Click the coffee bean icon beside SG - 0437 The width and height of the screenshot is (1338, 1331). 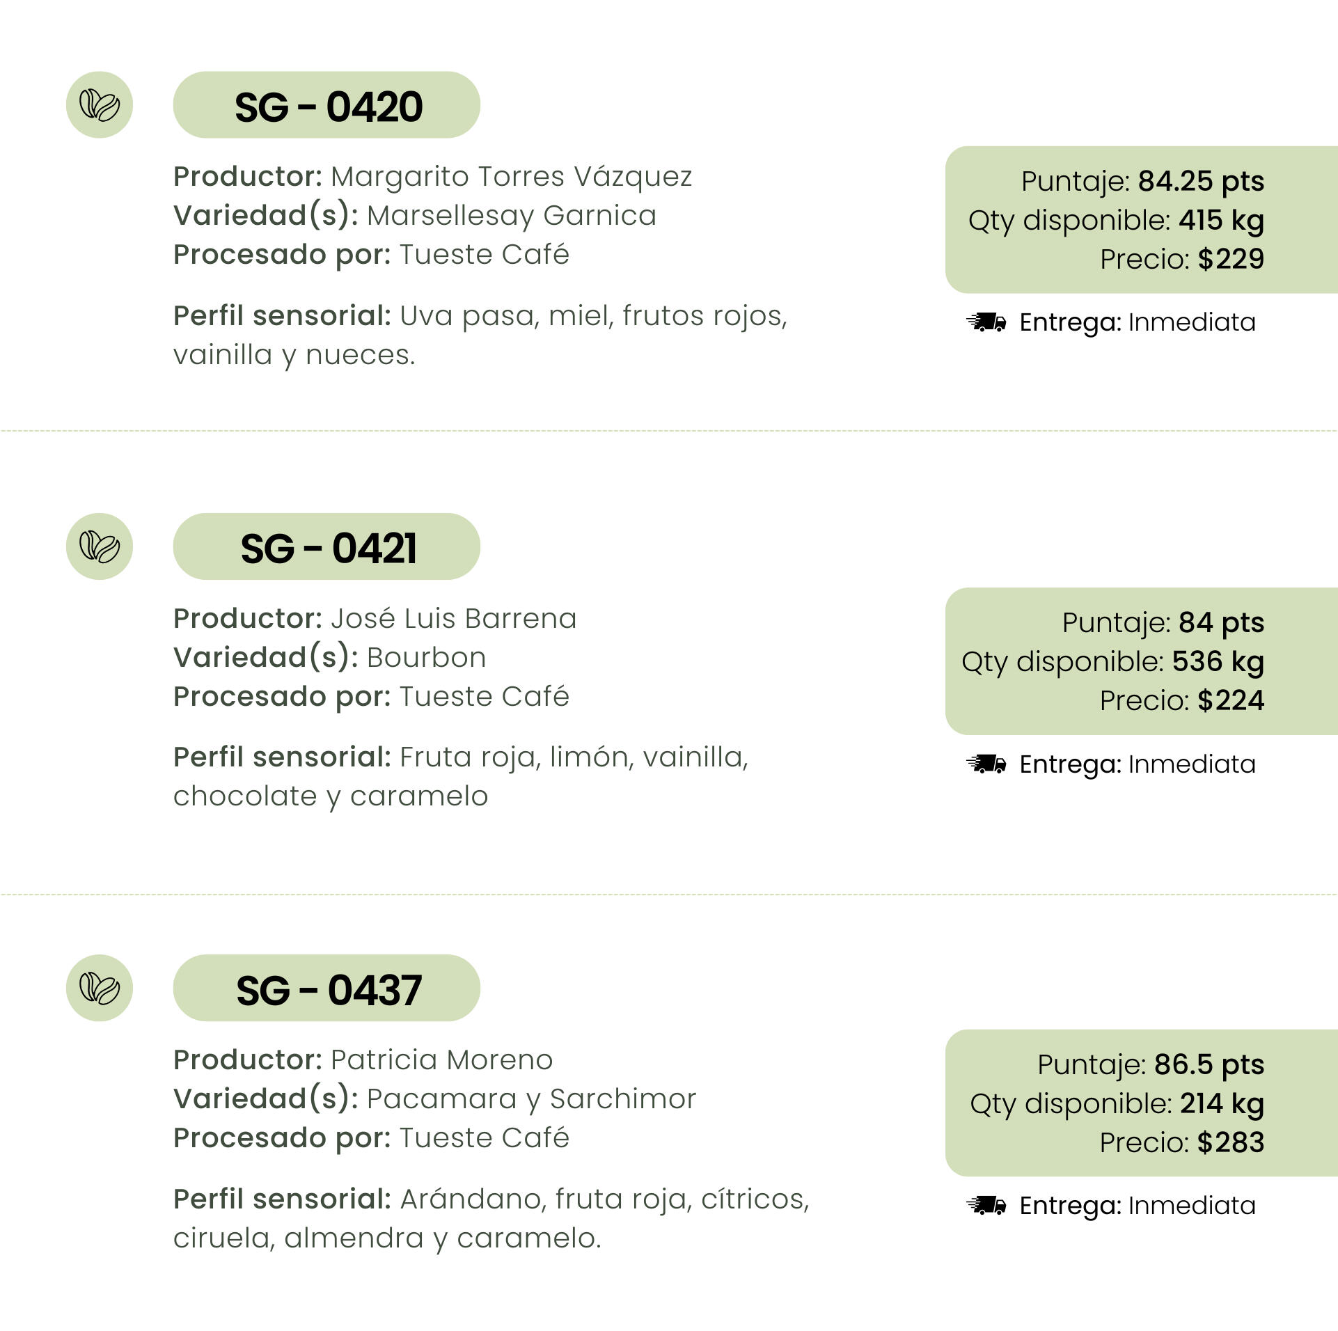[100, 988]
